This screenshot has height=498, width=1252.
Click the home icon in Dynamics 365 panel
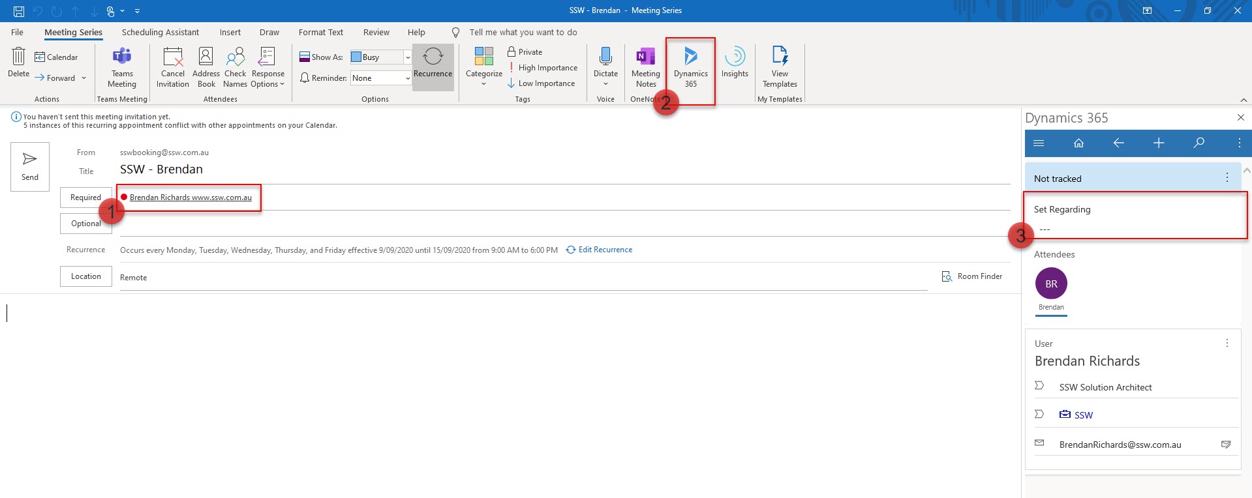[x=1078, y=143]
